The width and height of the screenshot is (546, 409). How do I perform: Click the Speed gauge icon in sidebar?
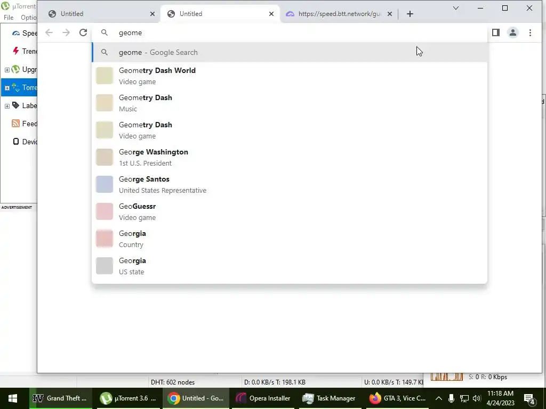(15, 34)
